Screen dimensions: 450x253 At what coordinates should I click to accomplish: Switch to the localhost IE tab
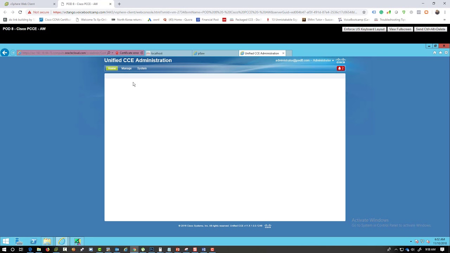point(169,53)
